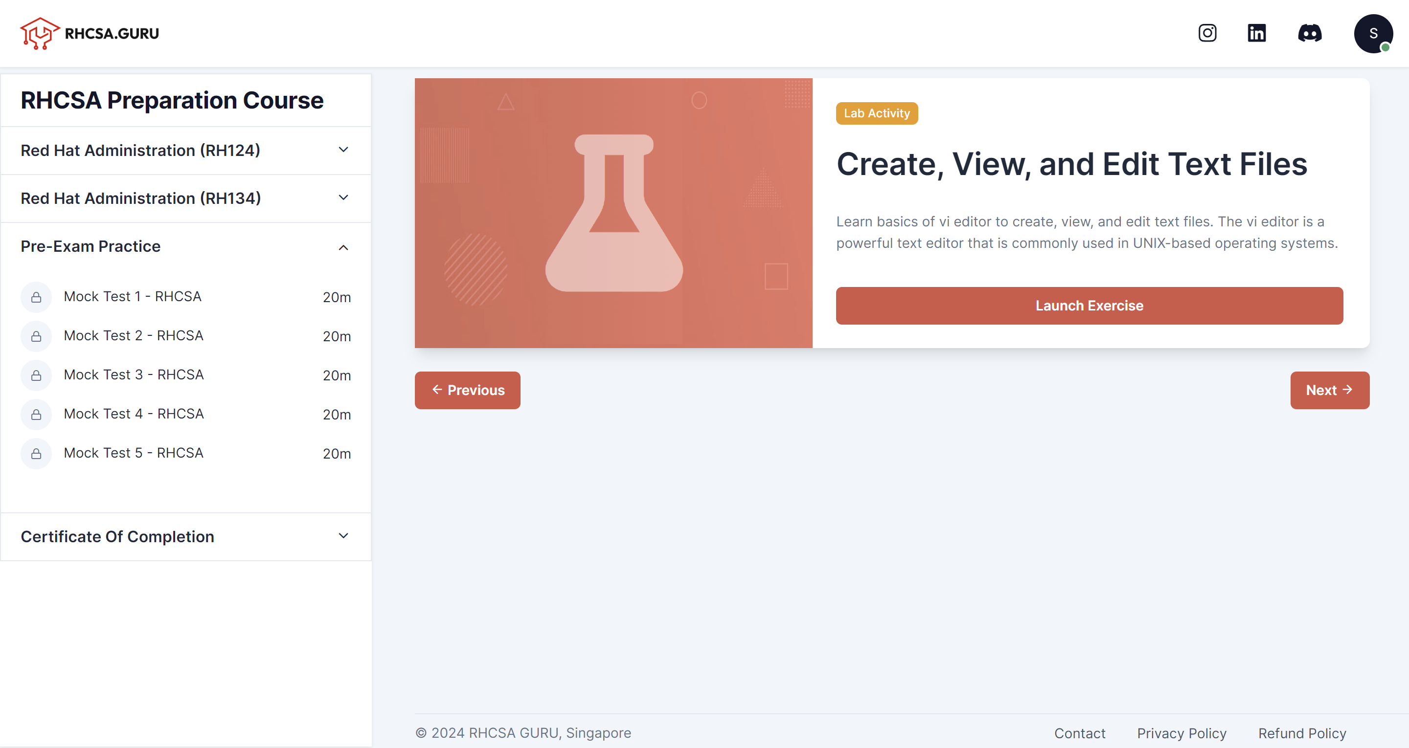Expand Red Hat Administration (RH134) section

(186, 198)
